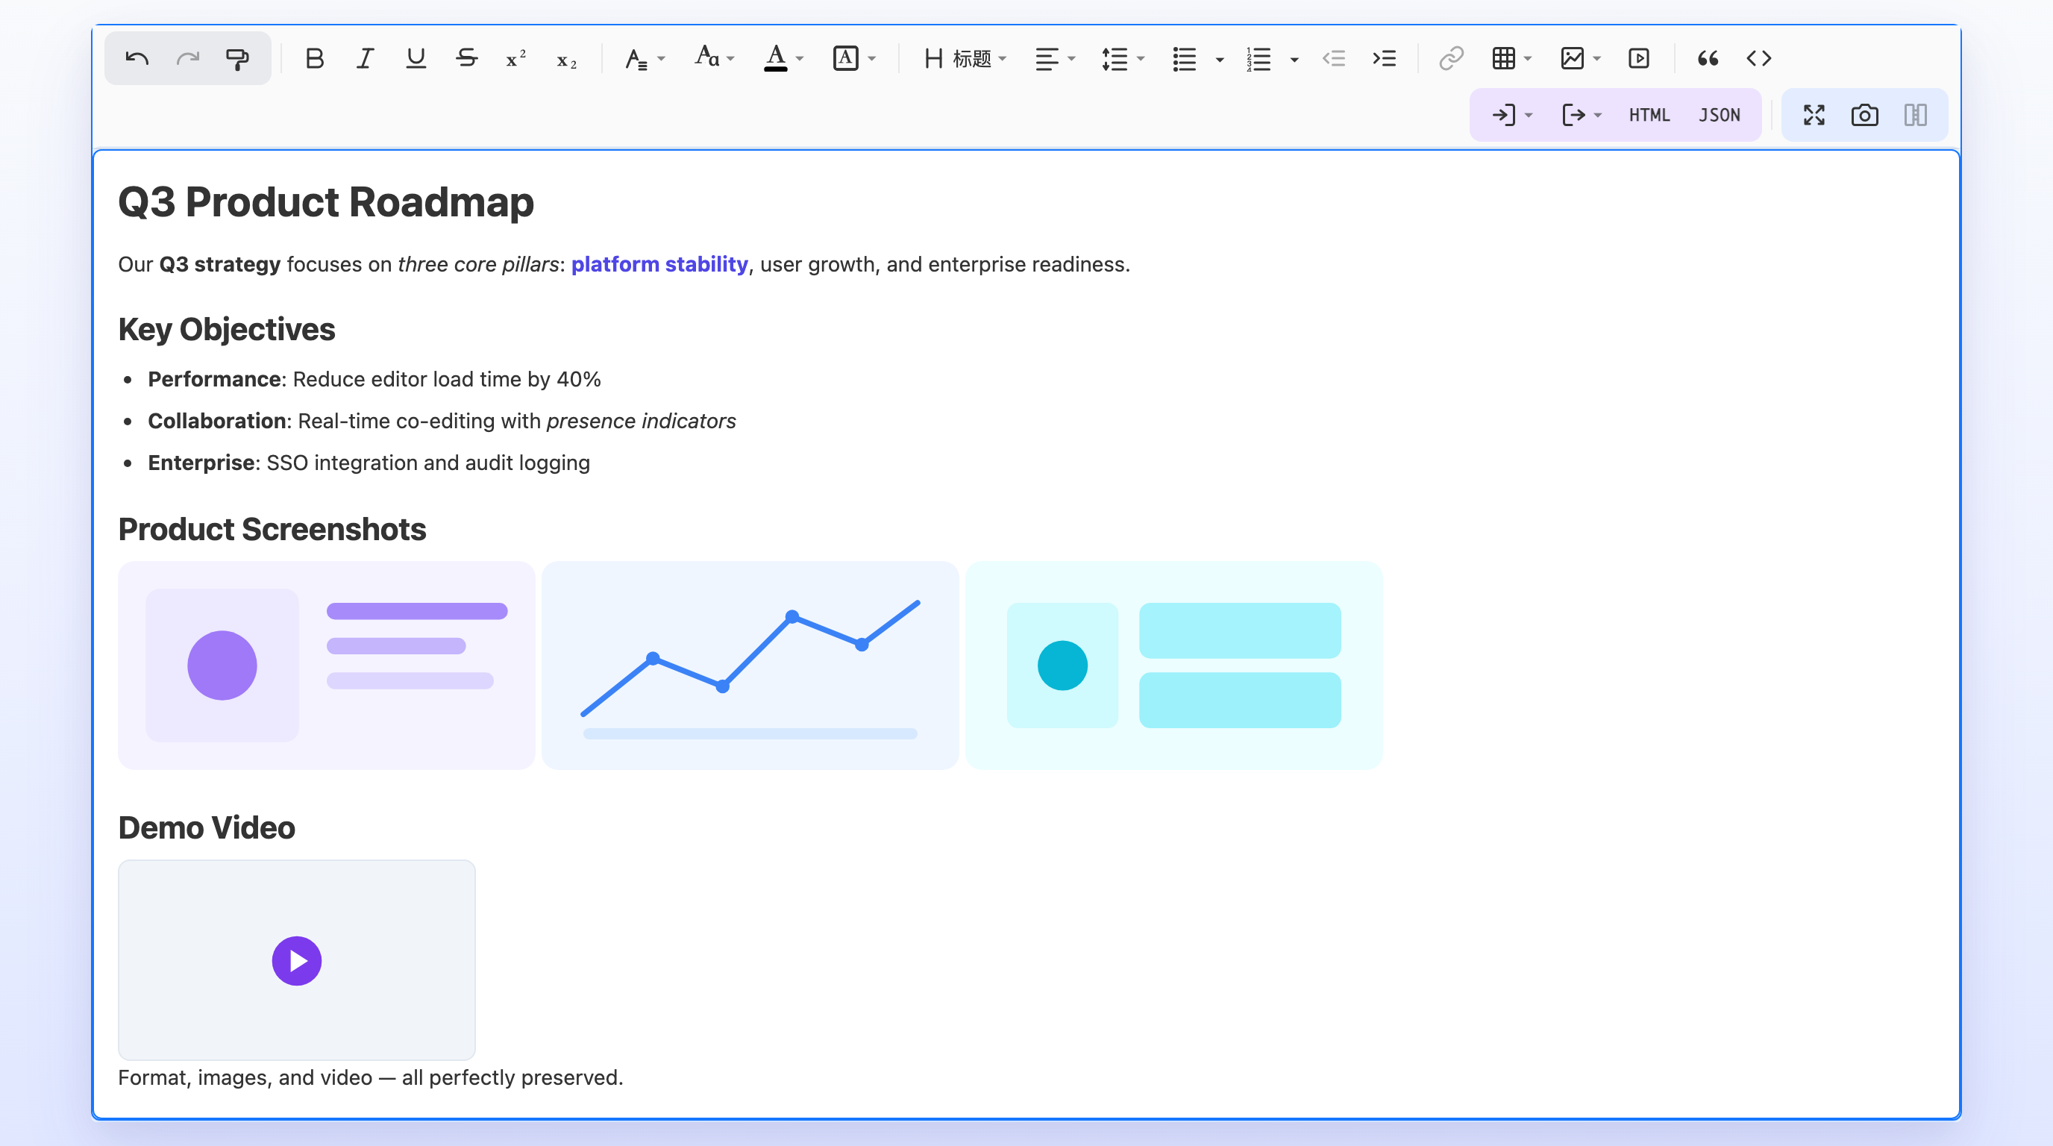Toggle italic formatting
Viewport: 2053px width, 1146px height.
pos(365,58)
